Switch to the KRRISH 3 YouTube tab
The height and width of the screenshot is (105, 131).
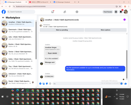point(40,2)
